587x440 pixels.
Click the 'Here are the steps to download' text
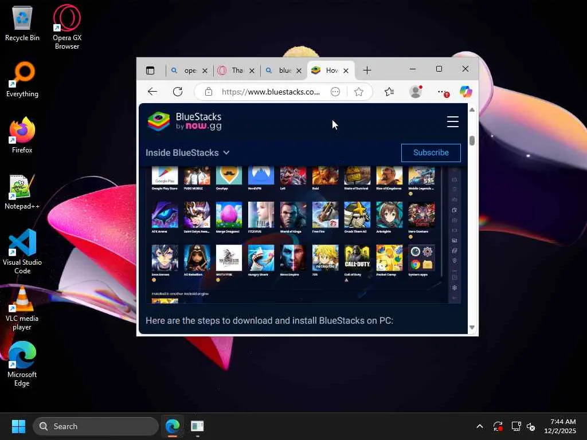pyautogui.click(x=269, y=321)
